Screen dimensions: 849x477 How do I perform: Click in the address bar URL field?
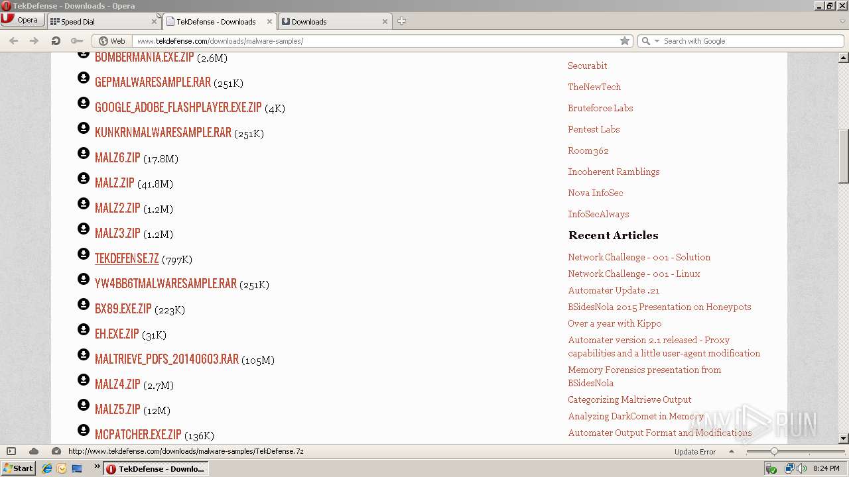[x=375, y=41]
